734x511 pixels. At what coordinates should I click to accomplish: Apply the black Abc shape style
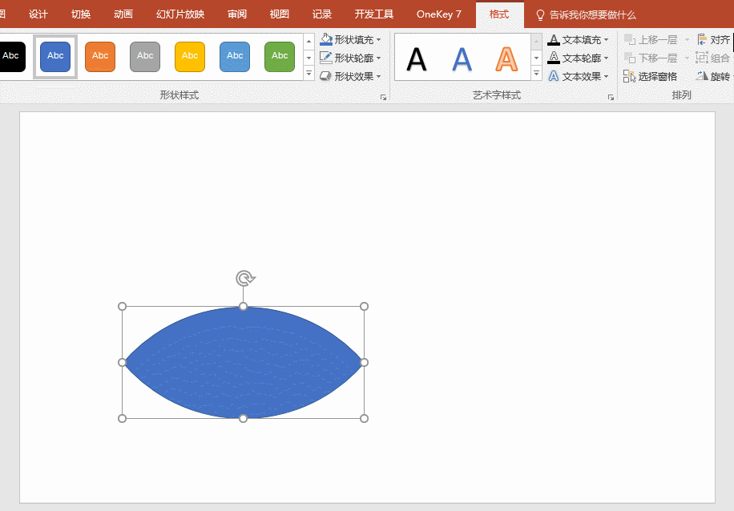[x=11, y=56]
